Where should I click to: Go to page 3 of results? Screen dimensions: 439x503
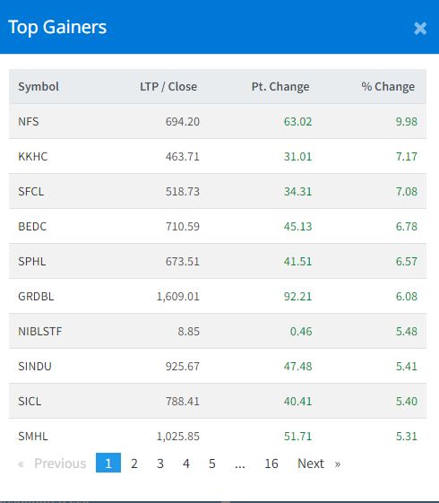tap(160, 464)
